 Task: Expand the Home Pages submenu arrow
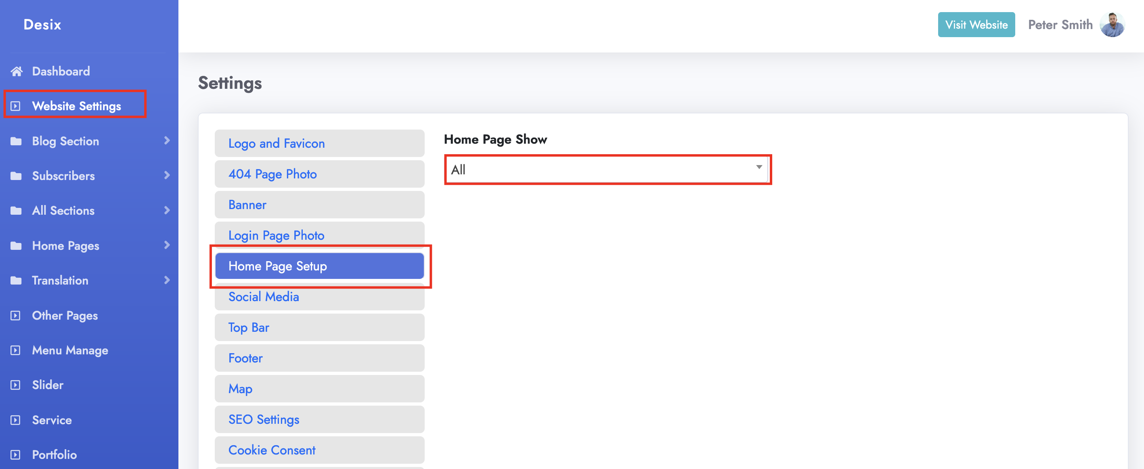167,245
